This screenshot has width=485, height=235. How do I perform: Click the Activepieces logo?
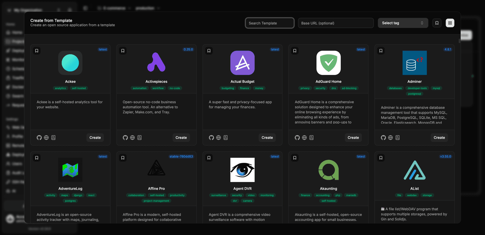point(156,63)
